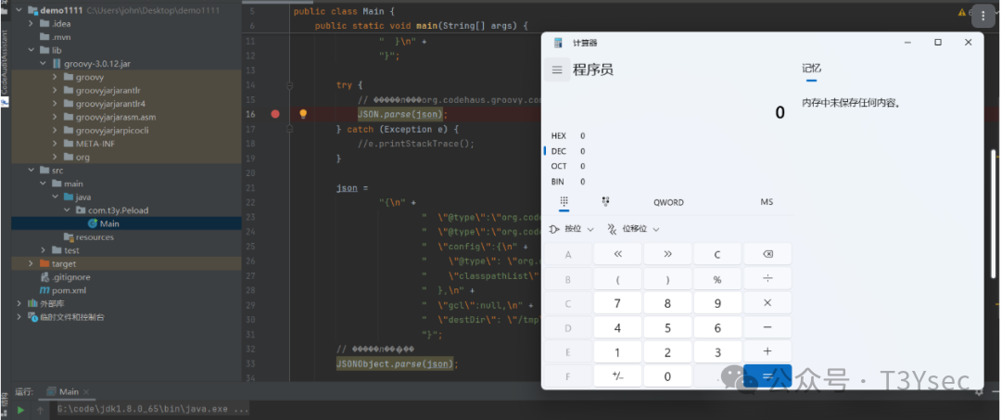Screen dimensions: 1001x420
Task: Click the divide operator key
Action: pos(767,279)
